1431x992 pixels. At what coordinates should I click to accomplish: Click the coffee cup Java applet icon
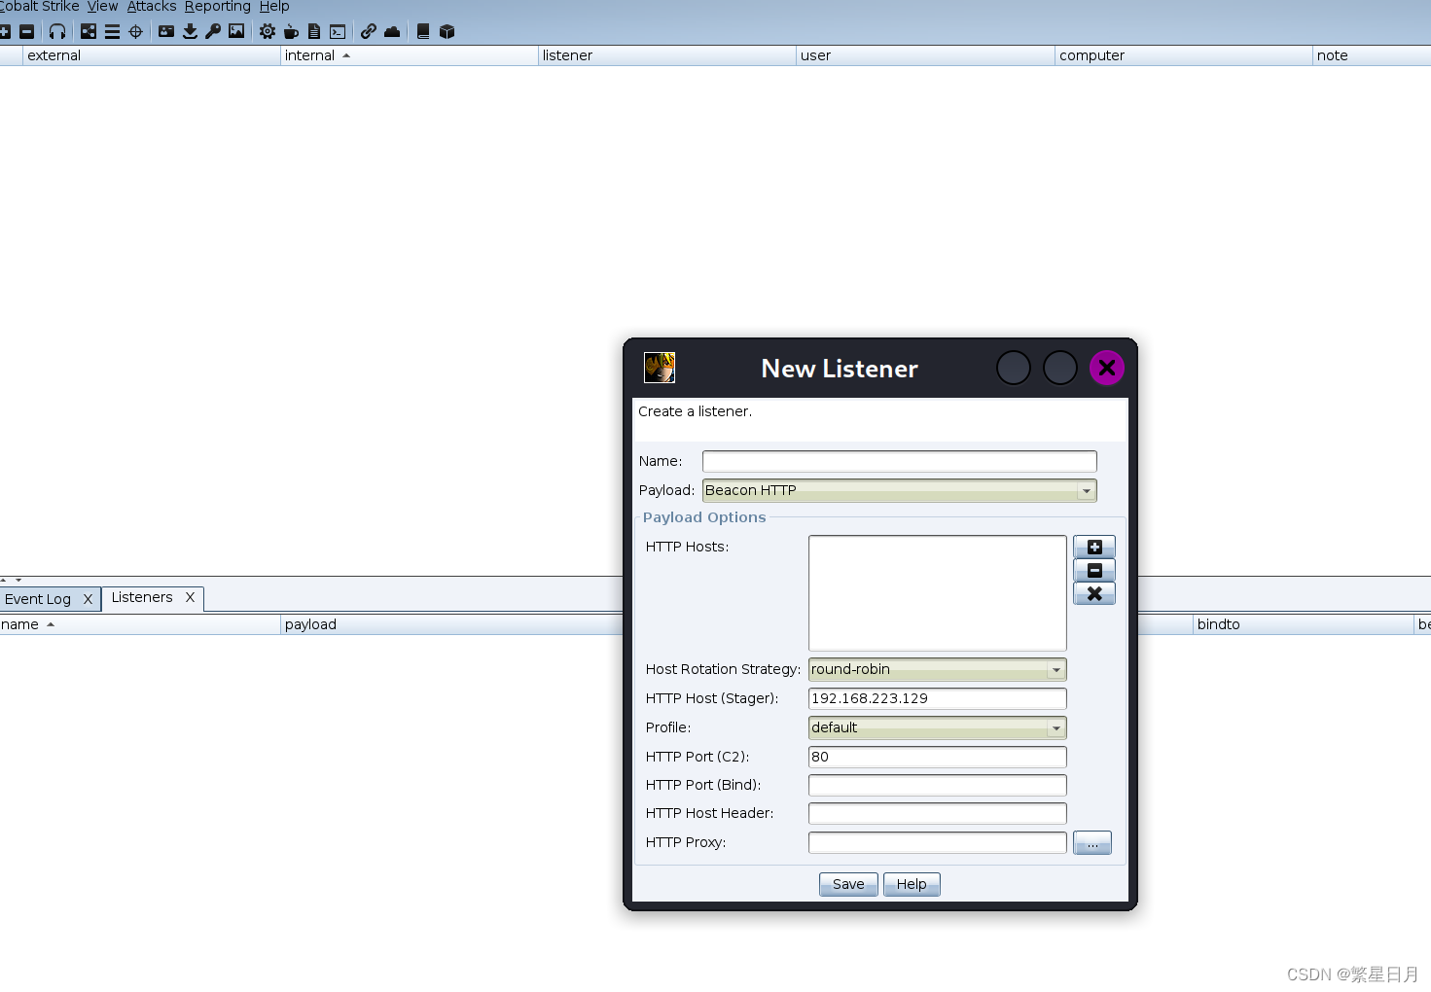(291, 32)
